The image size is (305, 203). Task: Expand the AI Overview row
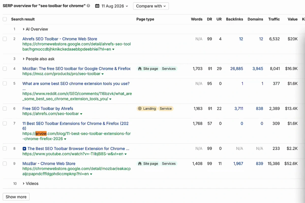35,29
